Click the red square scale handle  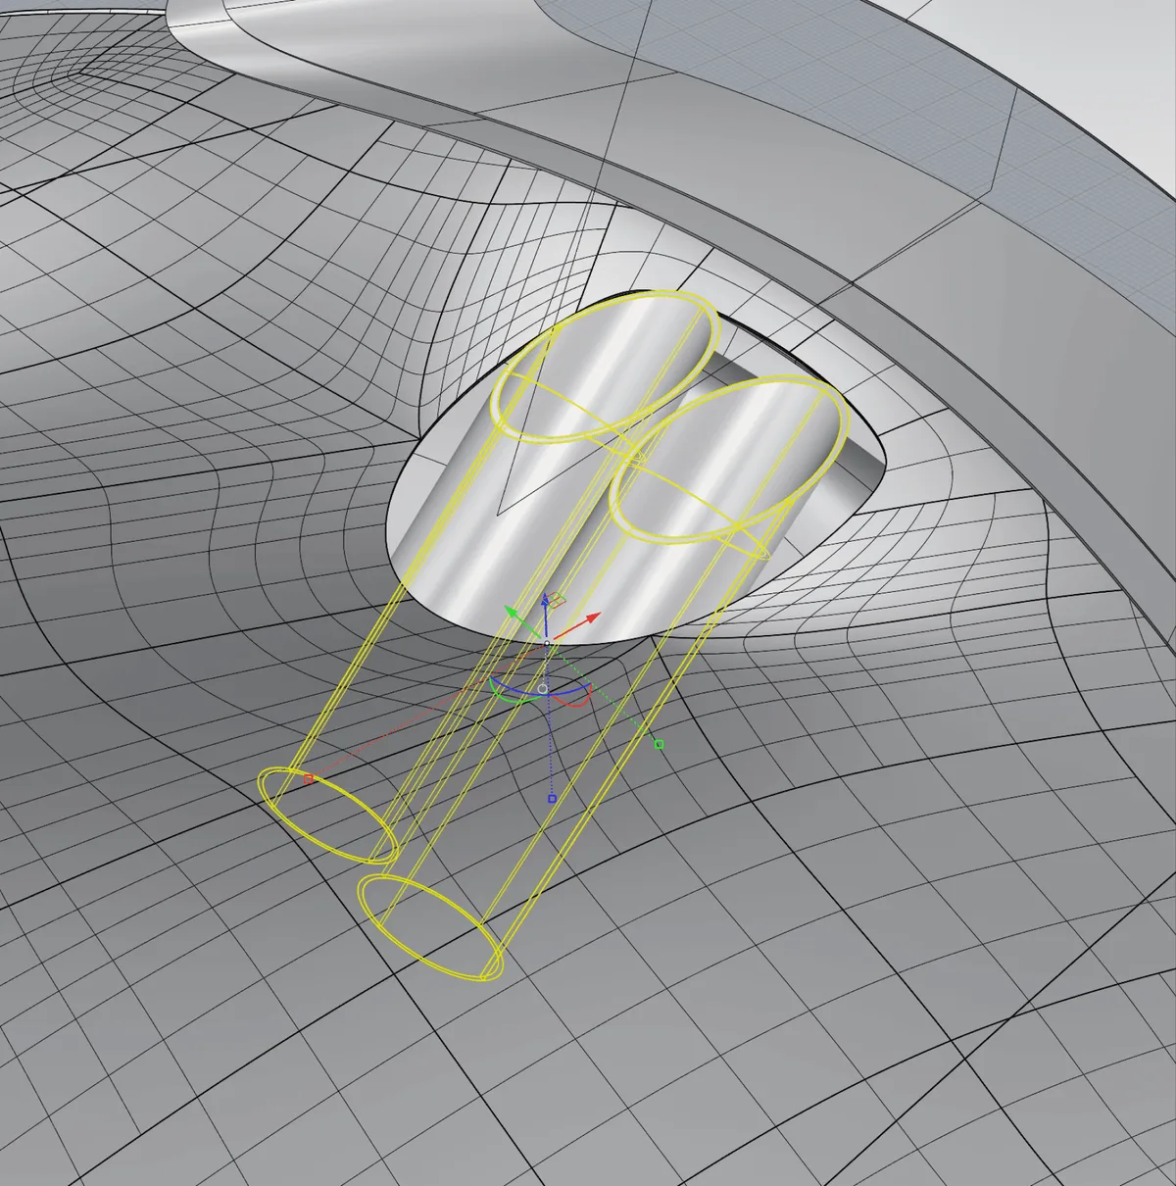[x=309, y=779]
